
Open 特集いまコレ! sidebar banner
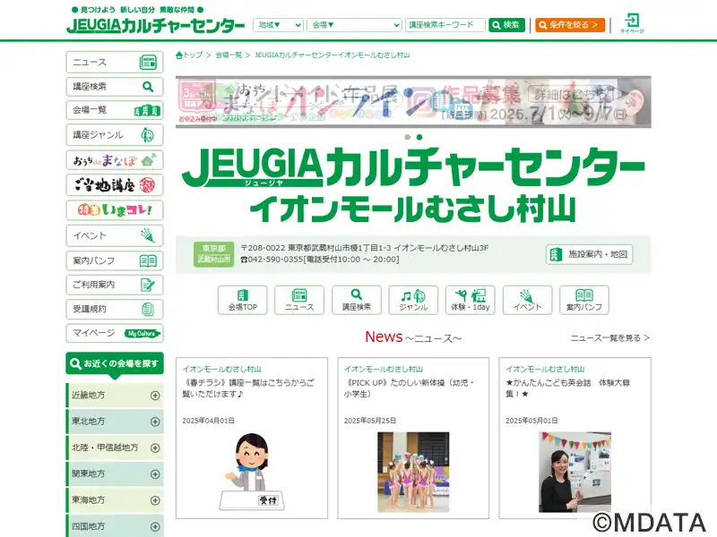tap(115, 210)
